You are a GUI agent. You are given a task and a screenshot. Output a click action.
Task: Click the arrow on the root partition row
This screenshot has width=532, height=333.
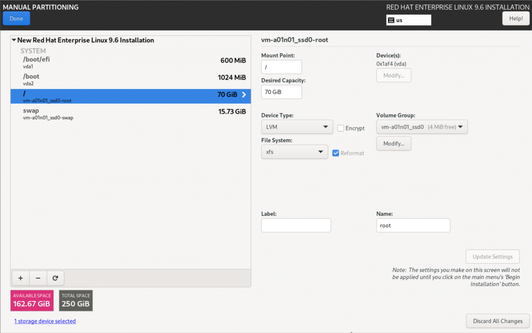click(244, 95)
